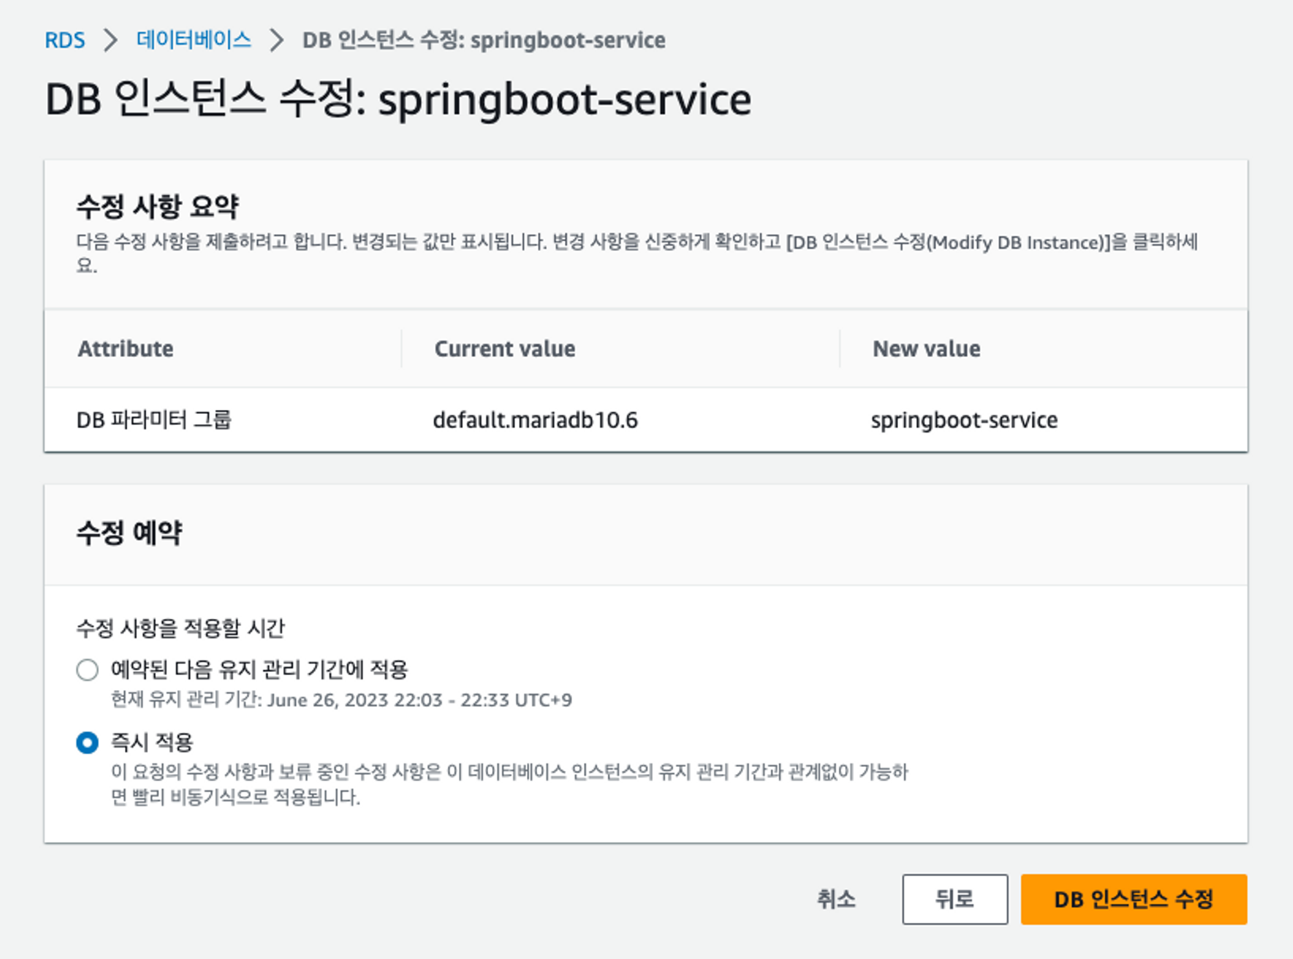Click the springboot-service new value cell
The image size is (1293, 959).
[x=964, y=420]
